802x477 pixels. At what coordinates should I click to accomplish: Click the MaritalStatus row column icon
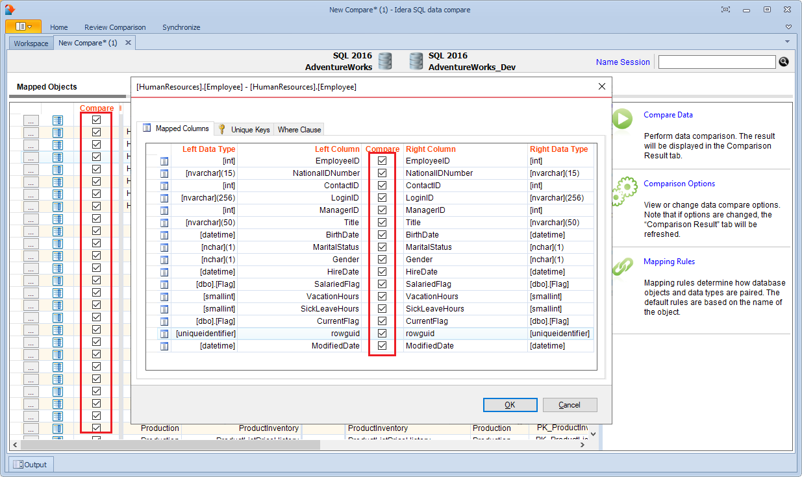click(164, 247)
